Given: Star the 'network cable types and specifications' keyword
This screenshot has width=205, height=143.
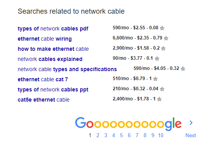Looking at the screenshot, I should point(183,69).
